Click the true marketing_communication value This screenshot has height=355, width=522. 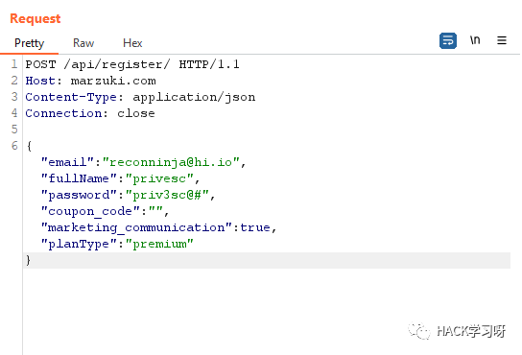[255, 227]
